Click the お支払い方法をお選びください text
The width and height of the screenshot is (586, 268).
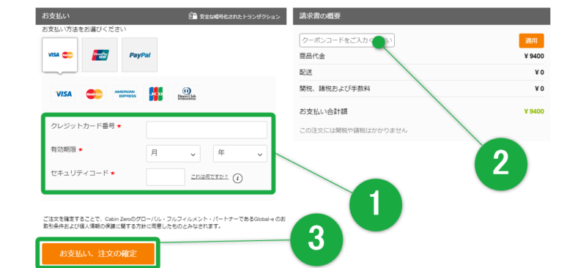84,29
